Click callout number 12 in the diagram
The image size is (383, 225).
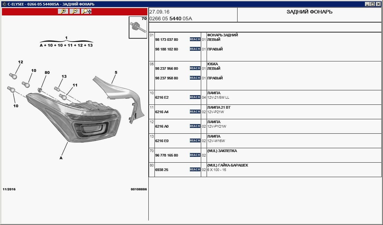21,62
